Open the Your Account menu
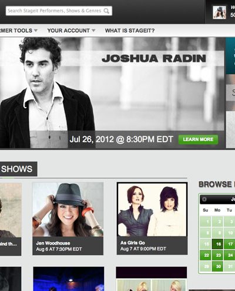The width and height of the screenshot is (235, 291). click(68, 31)
